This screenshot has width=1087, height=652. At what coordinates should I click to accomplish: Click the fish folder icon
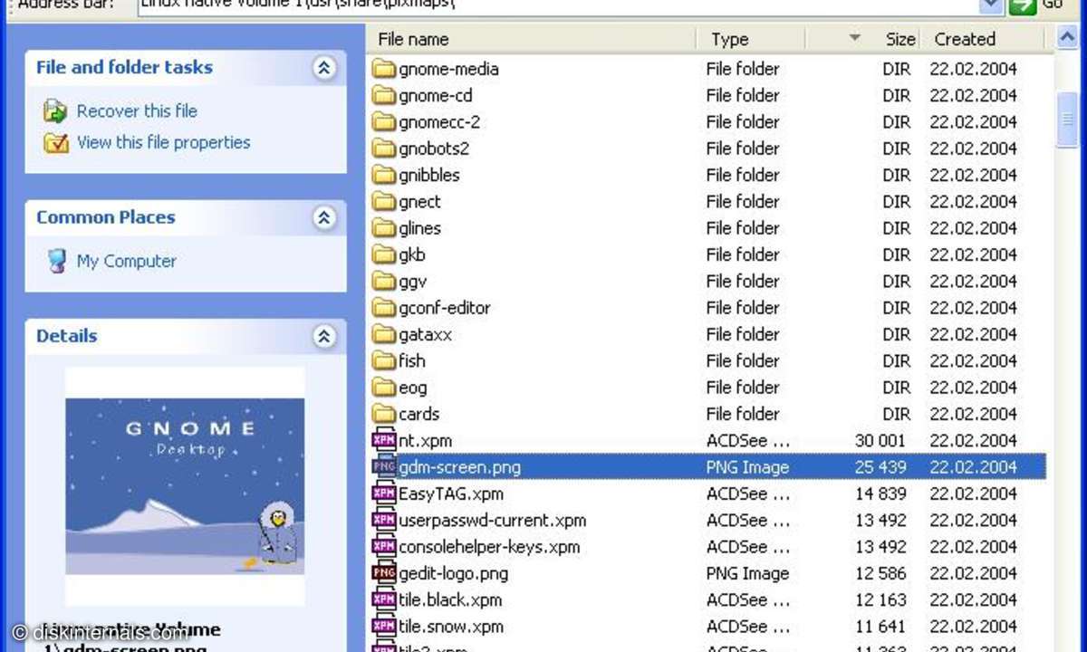click(x=384, y=361)
